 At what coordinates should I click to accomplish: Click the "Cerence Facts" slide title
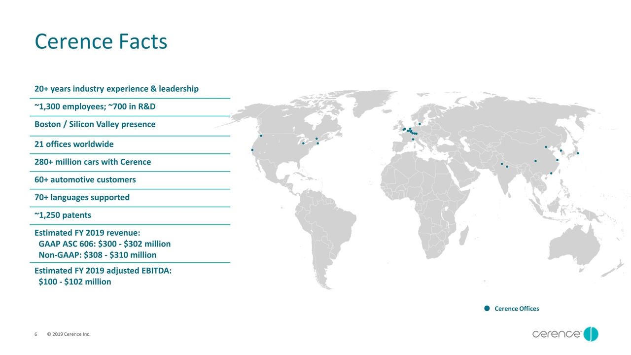click(101, 42)
